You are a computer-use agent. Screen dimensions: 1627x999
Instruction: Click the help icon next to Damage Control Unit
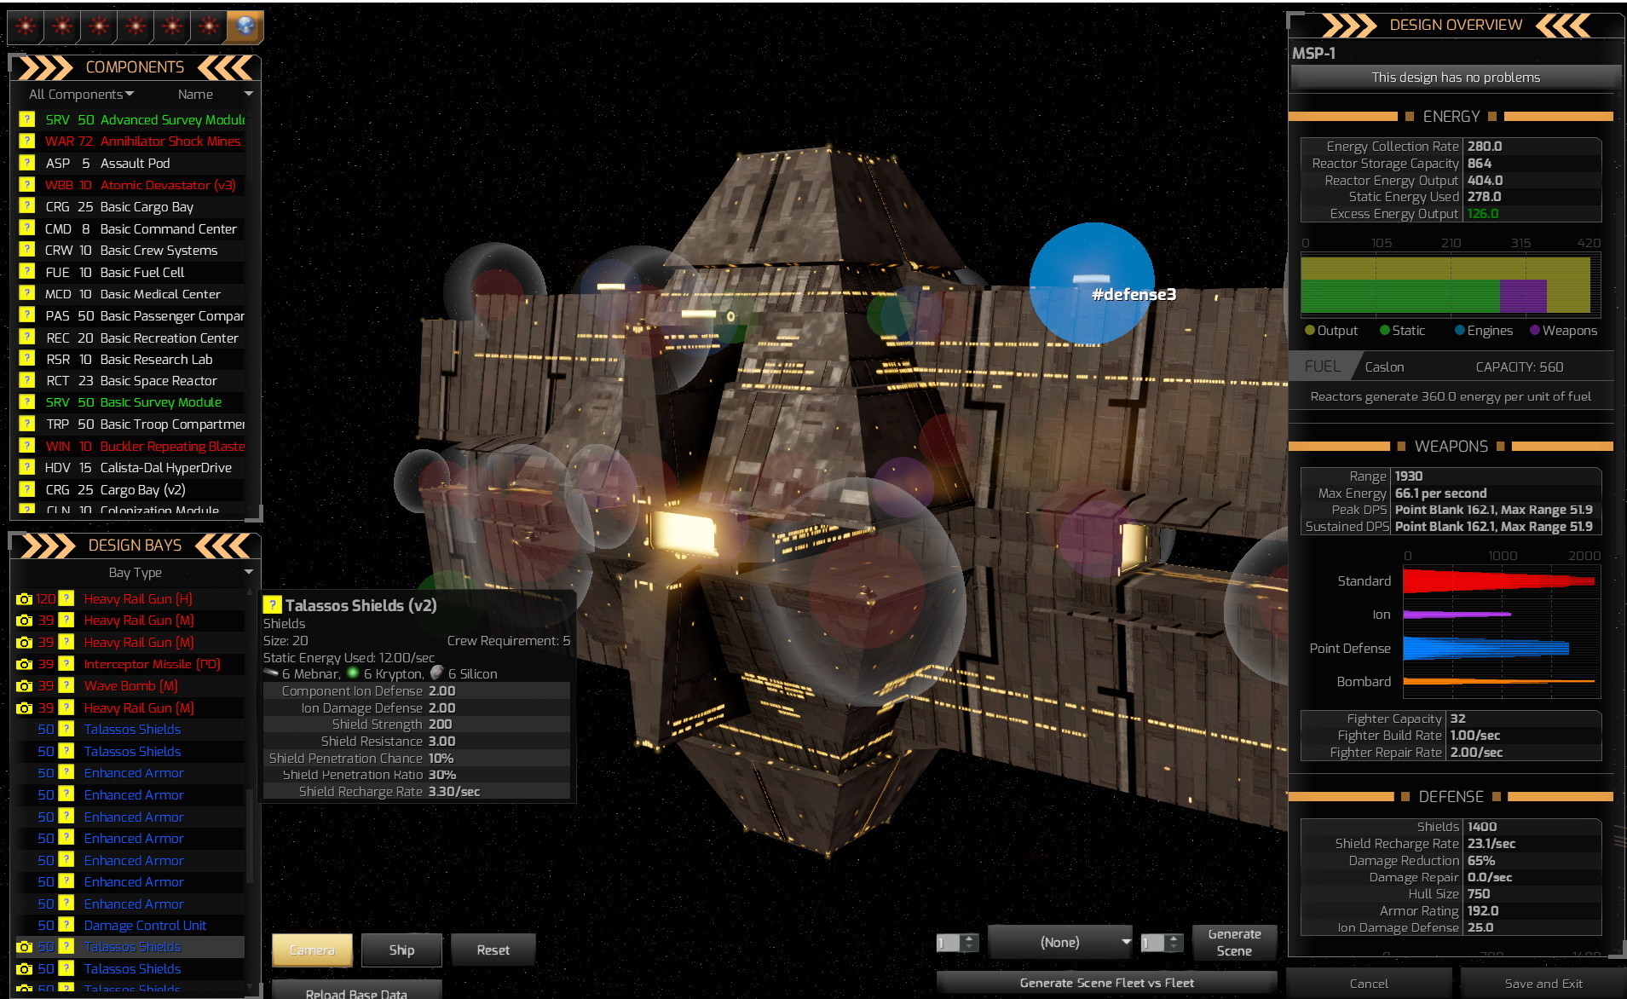click(x=66, y=926)
